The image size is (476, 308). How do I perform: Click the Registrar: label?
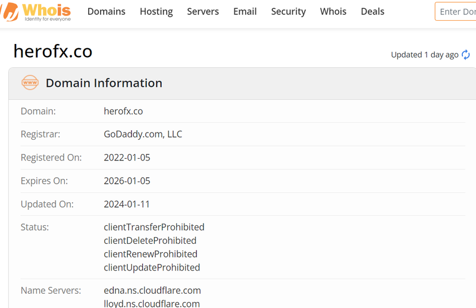(x=40, y=134)
